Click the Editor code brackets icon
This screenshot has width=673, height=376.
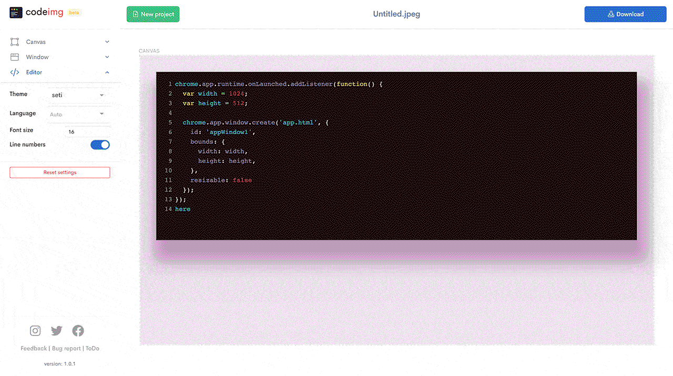pyautogui.click(x=15, y=72)
